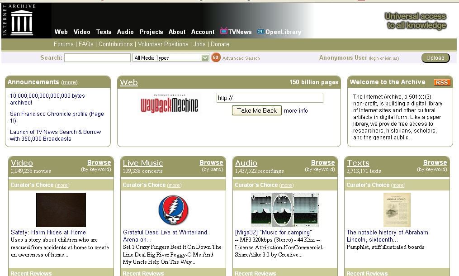Click the Advanced Search link
This screenshot has height=276, width=459.
coord(241,58)
